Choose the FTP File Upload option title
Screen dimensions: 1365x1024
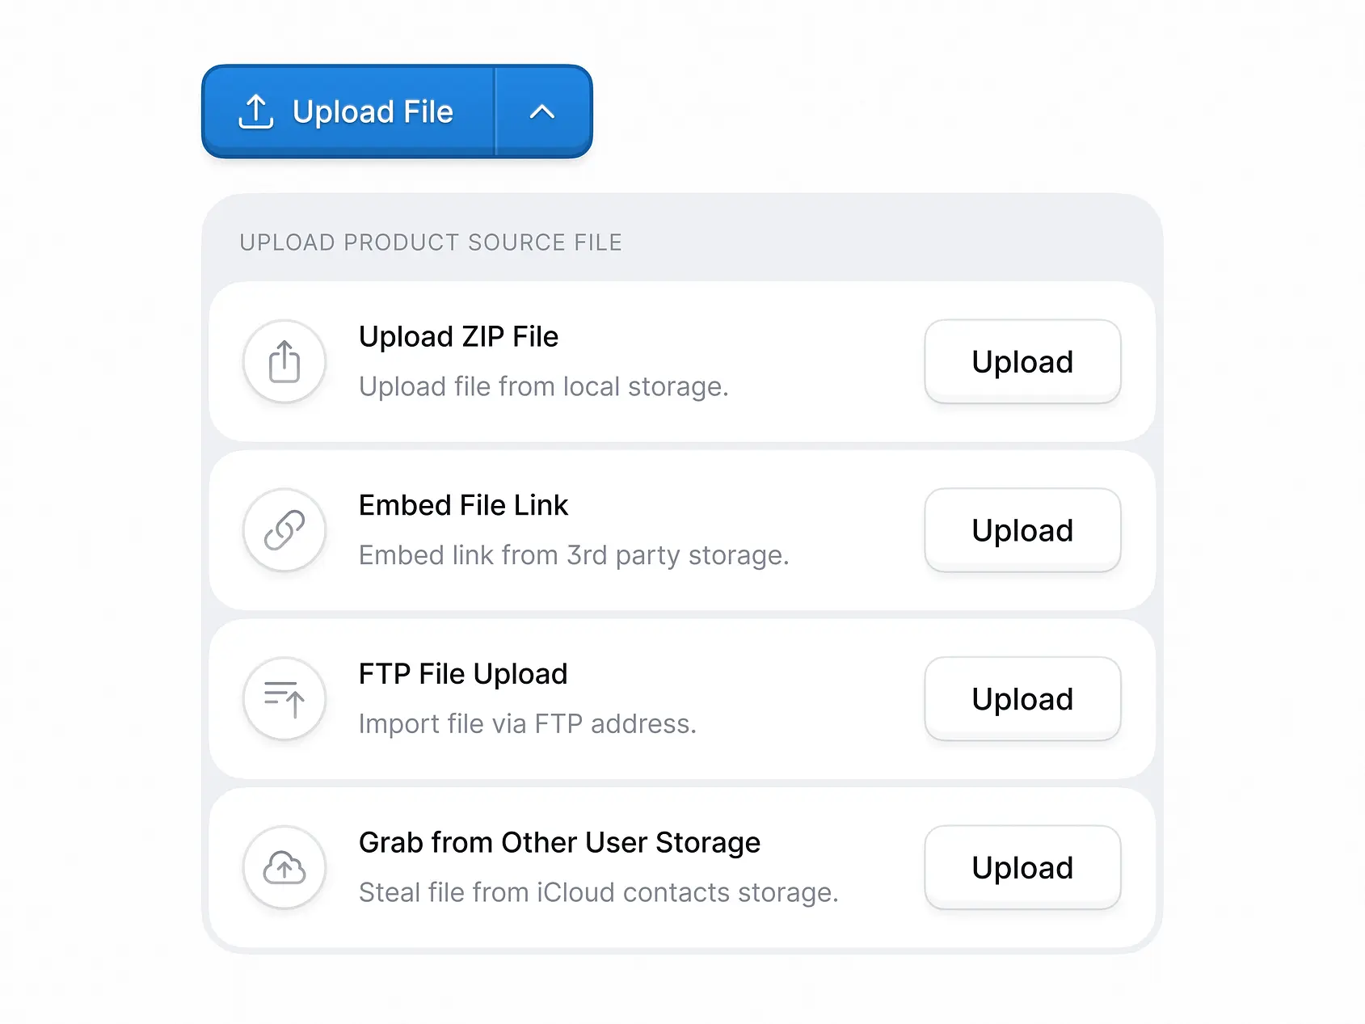click(x=463, y=674)
